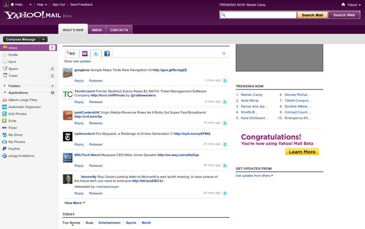Reply to the googleos tweet
This screenshot has height=229, width=365.
[79, 81]
